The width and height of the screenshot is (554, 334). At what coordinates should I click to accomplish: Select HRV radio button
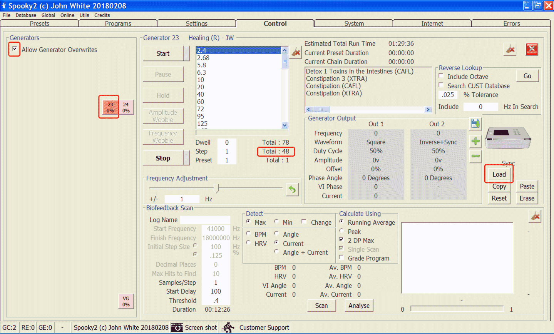(248, 243)
